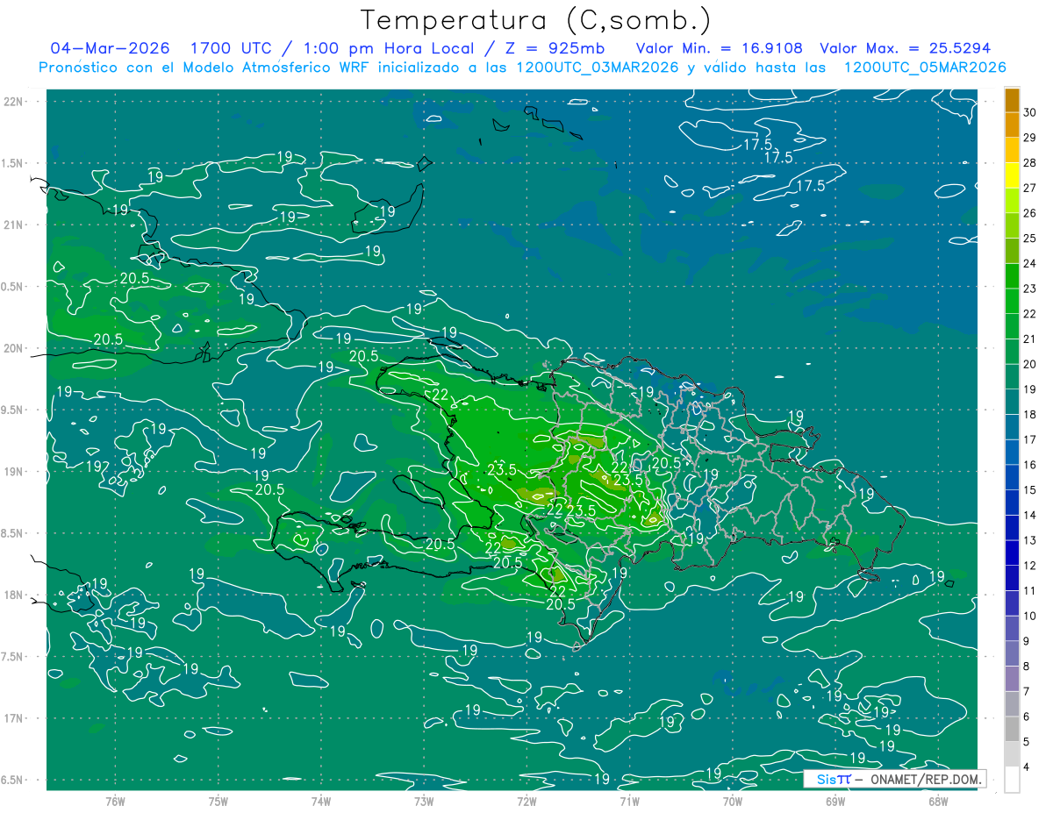This screenshot has height=813, width=1053.
Task: Click the color scale value '8'
Action: point(1028,667)
